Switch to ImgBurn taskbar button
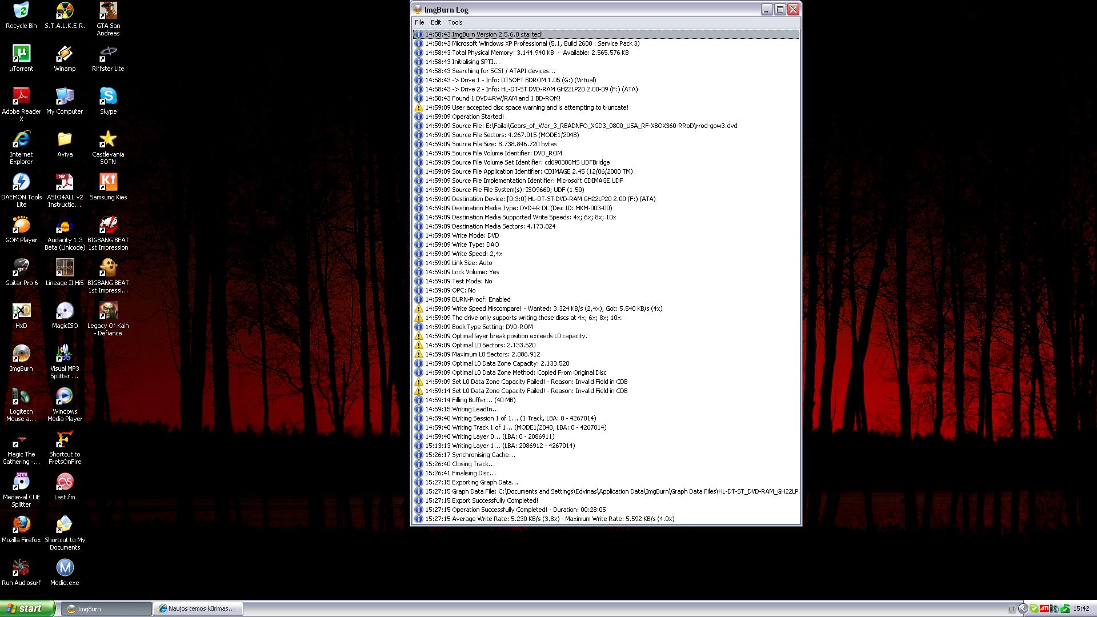 click(x=106, y=609)
